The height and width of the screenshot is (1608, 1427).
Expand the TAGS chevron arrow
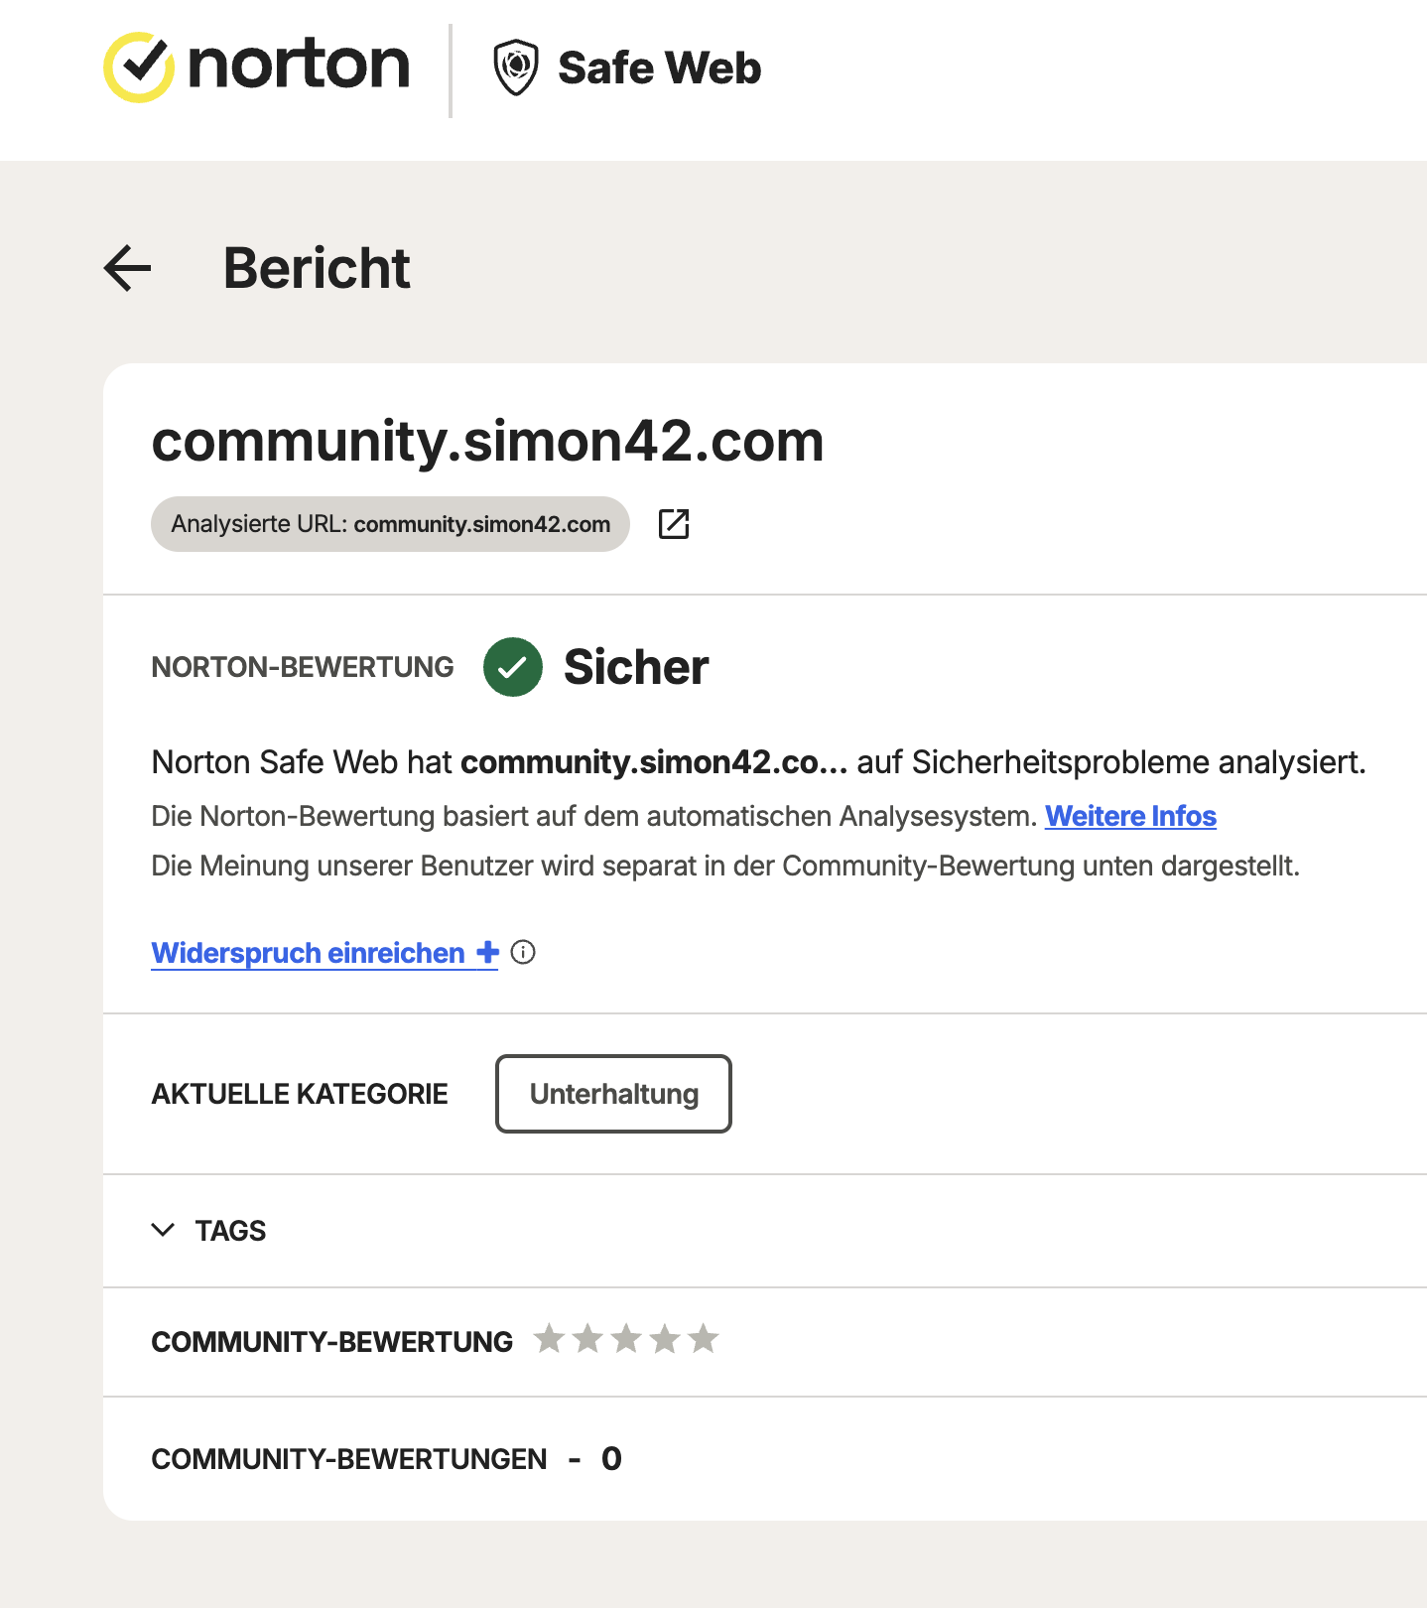(163, 1230)
